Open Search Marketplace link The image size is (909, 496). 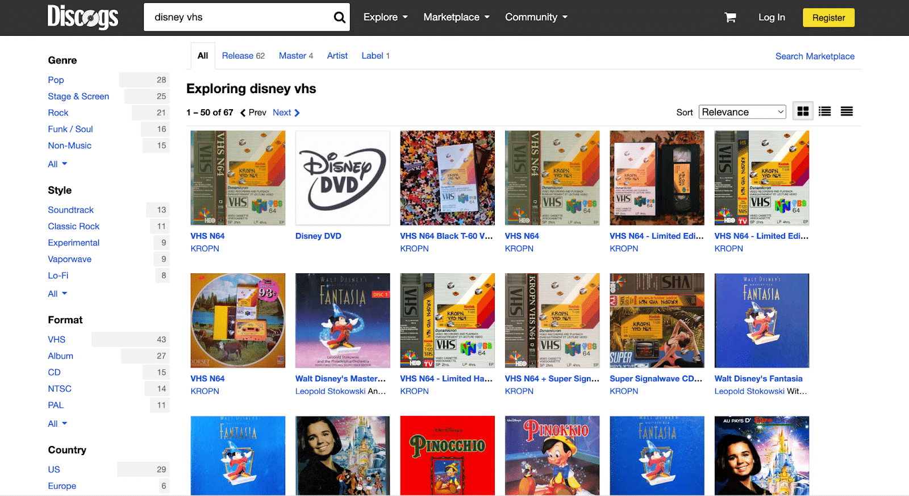click(x=815, y=56)
